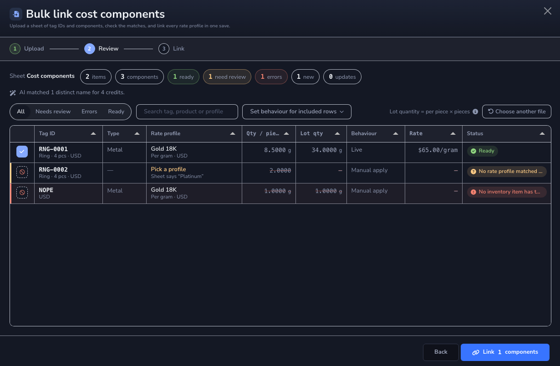Sort by the Behaviour column arrow
The image size is (560, 366).
tap(396, 134)
